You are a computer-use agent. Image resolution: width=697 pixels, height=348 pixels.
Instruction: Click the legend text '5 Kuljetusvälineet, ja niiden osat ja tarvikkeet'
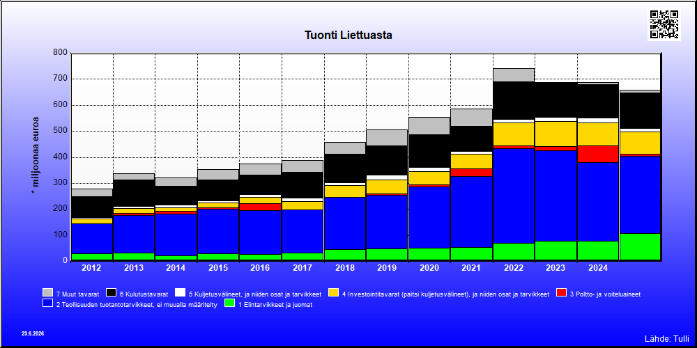255,294
